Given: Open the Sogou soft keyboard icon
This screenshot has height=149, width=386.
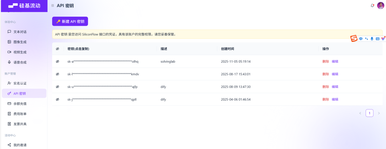Looking at the screenshot, I should point(378,39).
